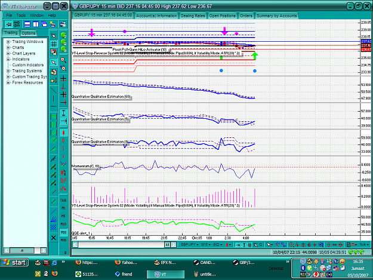Open the GBP/JPY symbol dropdown in chart toolbar
Screen dimensions: 373x280
(190, 245)
